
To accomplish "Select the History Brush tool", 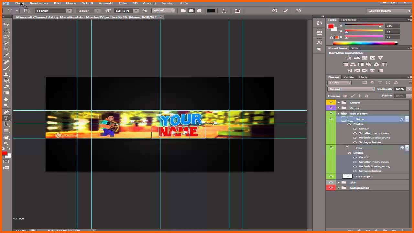I will [x=6, y=81].
